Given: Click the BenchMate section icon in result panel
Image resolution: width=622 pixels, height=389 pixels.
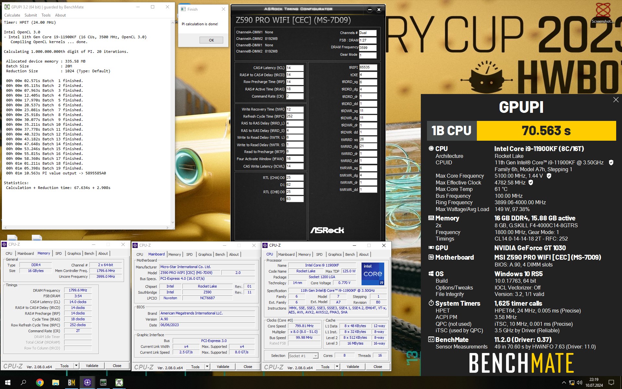Looking at the screenshot, I should coord(431,339).
